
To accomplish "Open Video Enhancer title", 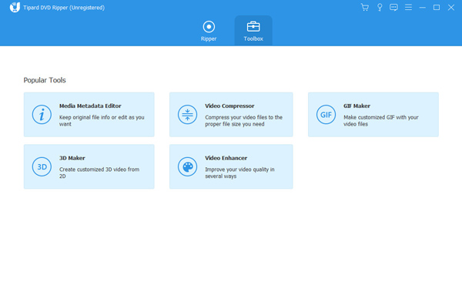I will 226,158.
